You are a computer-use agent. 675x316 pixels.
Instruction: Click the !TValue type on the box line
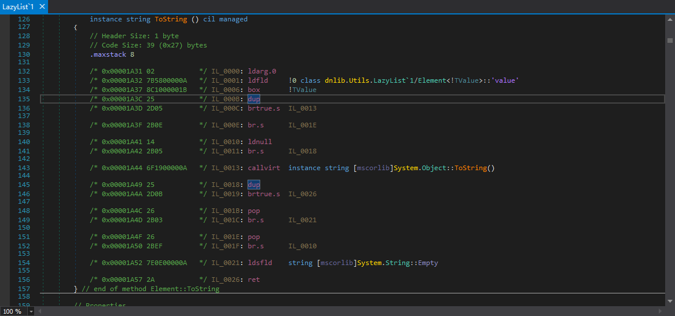pyautogui.click(x=302, y=90)
